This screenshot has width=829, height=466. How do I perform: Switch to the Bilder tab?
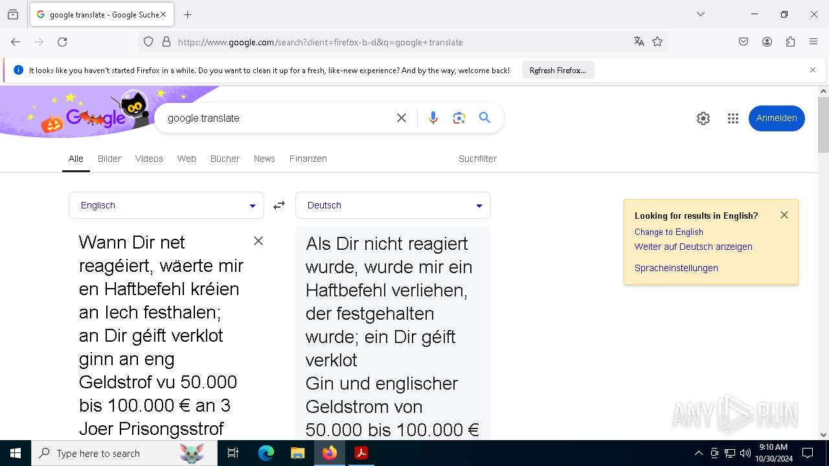(x=109, y=159)
